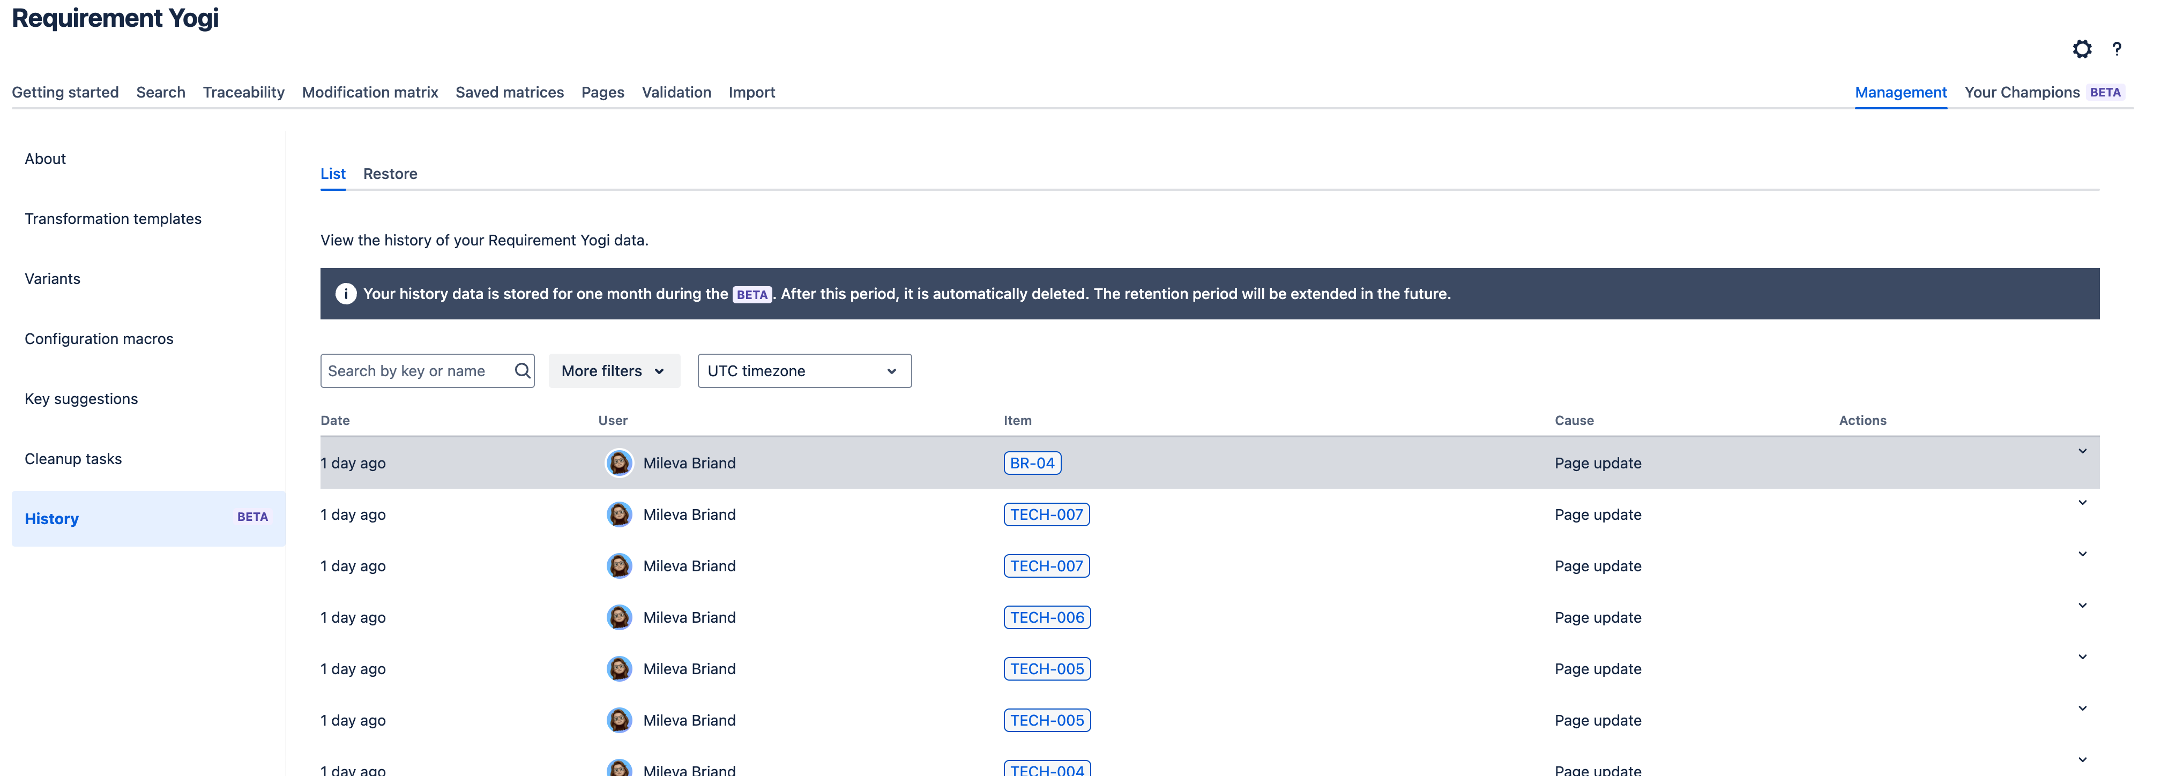The height and width of the screenshot is (776, 2161).
Task: Click the Search navigation icon
Action: point(160,91)
